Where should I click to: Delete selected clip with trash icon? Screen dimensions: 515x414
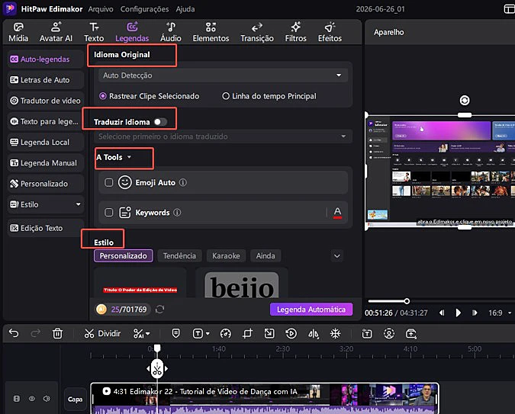[x=57, y=334]
